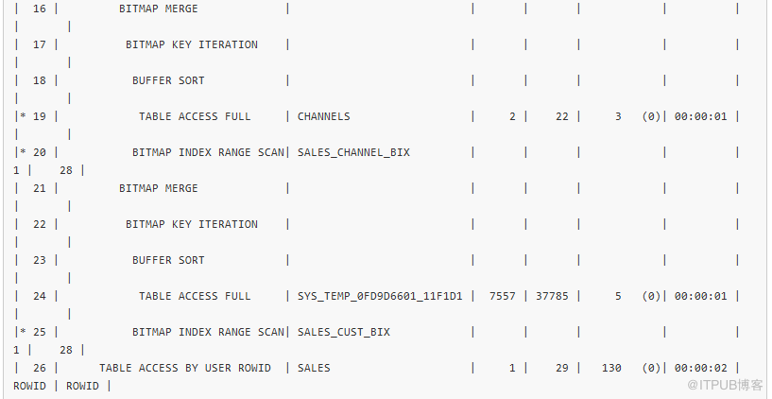The image size is (772, 399).
Task: Click the 7557 rows value
Action: tap(502, 296)
